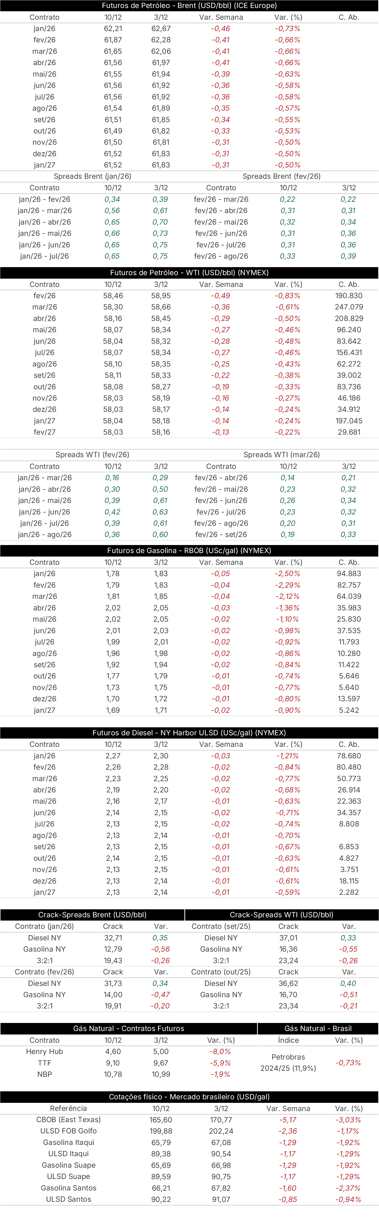This screenshot has width=379, height=1217.
Task: Select the WTI futures section header
Action: click(x=189, y=273)
